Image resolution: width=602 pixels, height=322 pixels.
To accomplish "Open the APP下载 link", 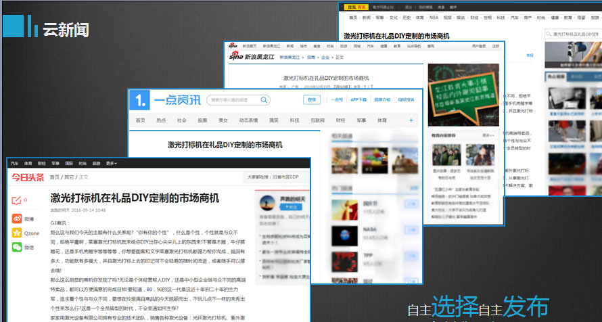I will coord(358,100).
